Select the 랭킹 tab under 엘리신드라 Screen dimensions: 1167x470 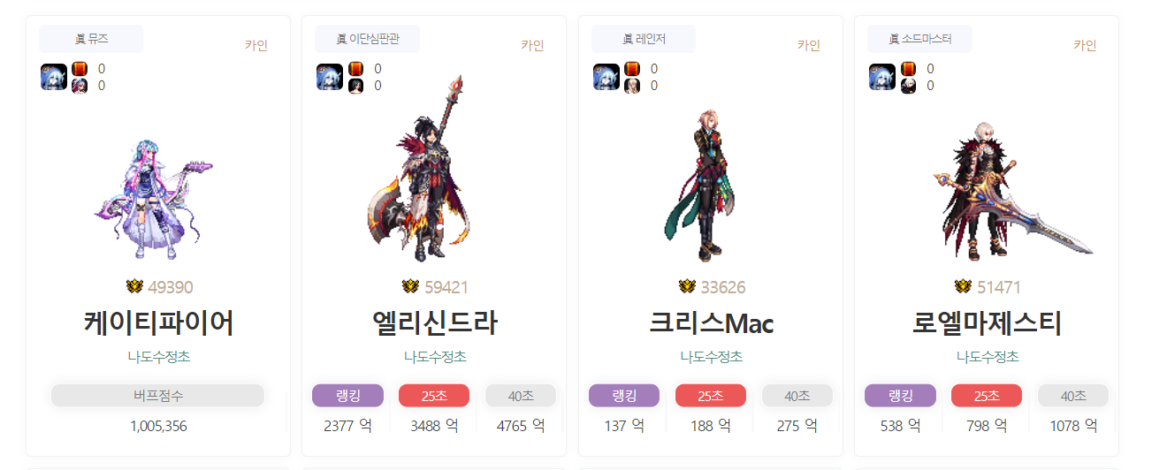click(347, 395)
